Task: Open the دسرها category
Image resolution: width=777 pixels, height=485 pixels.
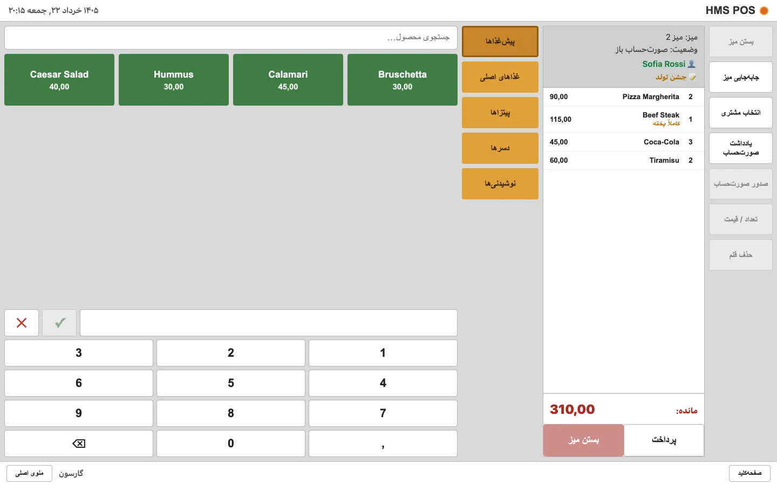Action: click(x=500, y=148)
